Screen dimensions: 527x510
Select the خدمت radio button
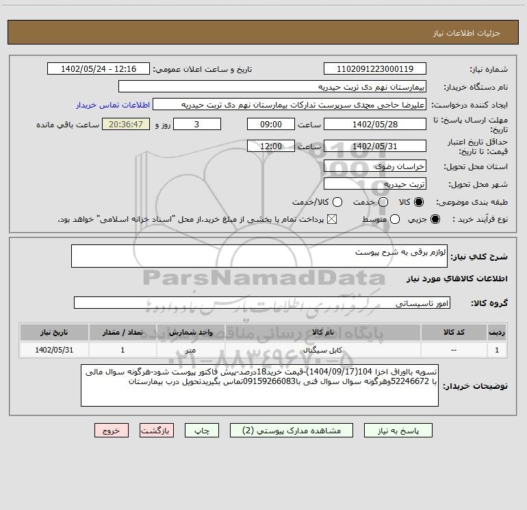[383, 202]
